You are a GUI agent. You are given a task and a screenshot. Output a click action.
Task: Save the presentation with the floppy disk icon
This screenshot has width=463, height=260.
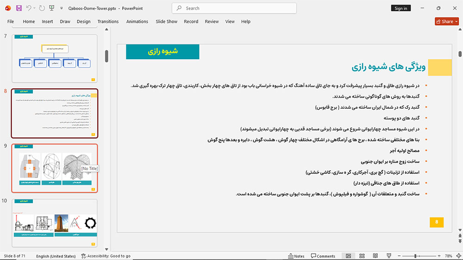click(19, 8)
